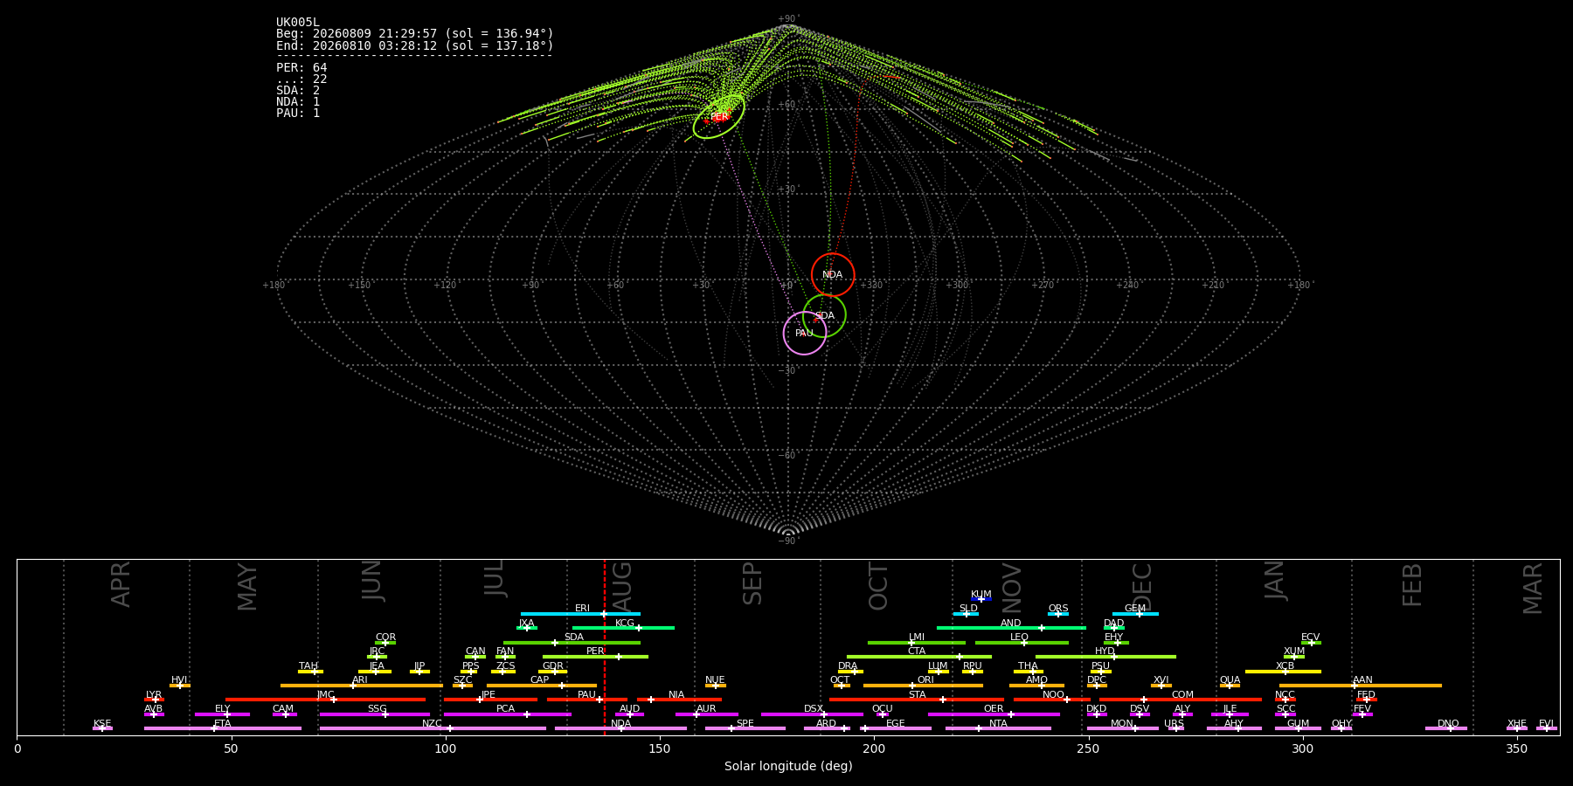Click the pink PAU radiant circle
1573x786 pixels.
[805, 333]
